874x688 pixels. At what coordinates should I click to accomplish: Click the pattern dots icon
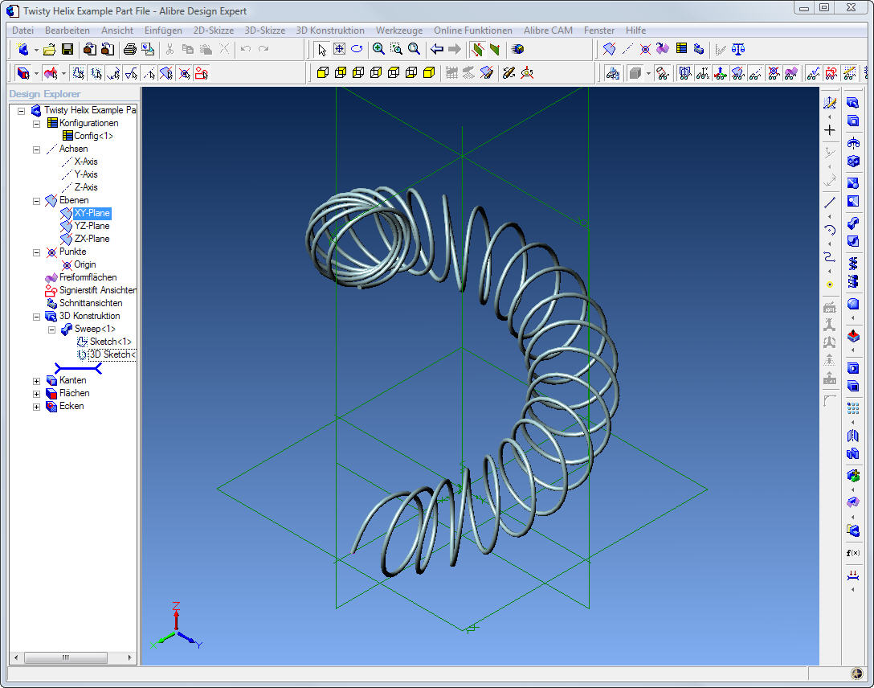click(x=853, y=408)
